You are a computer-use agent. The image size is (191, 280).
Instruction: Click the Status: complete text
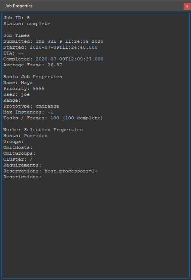click(x=27, y=24)
